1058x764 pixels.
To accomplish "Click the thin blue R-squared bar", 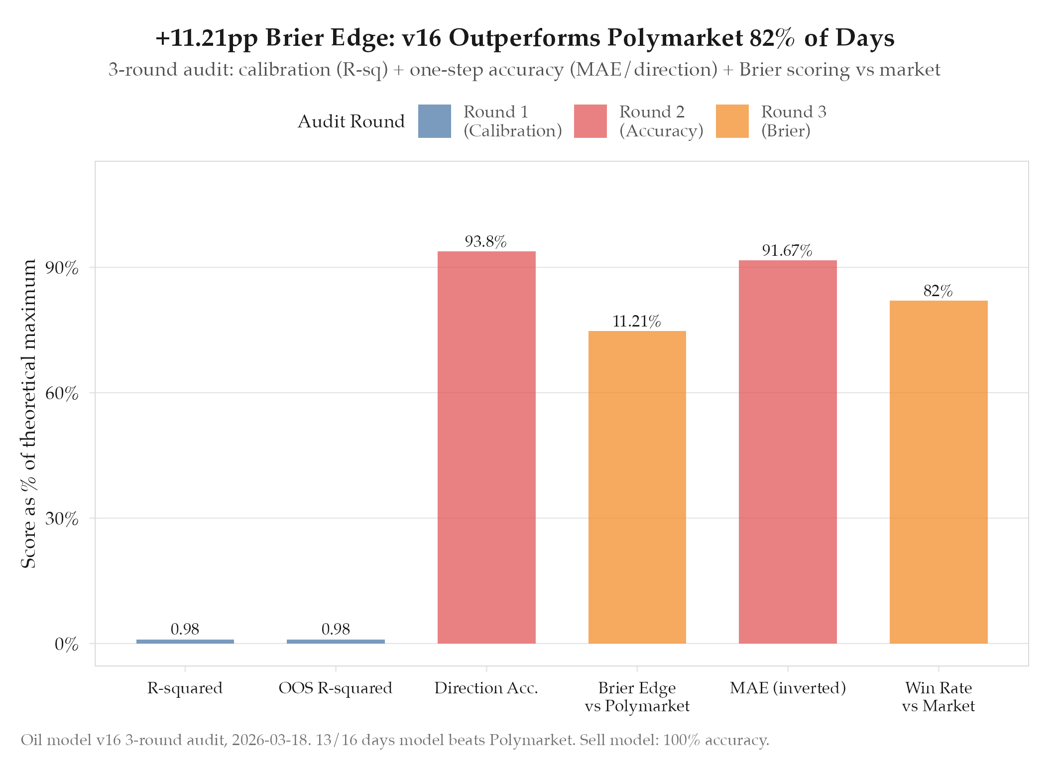I will 185,642.
